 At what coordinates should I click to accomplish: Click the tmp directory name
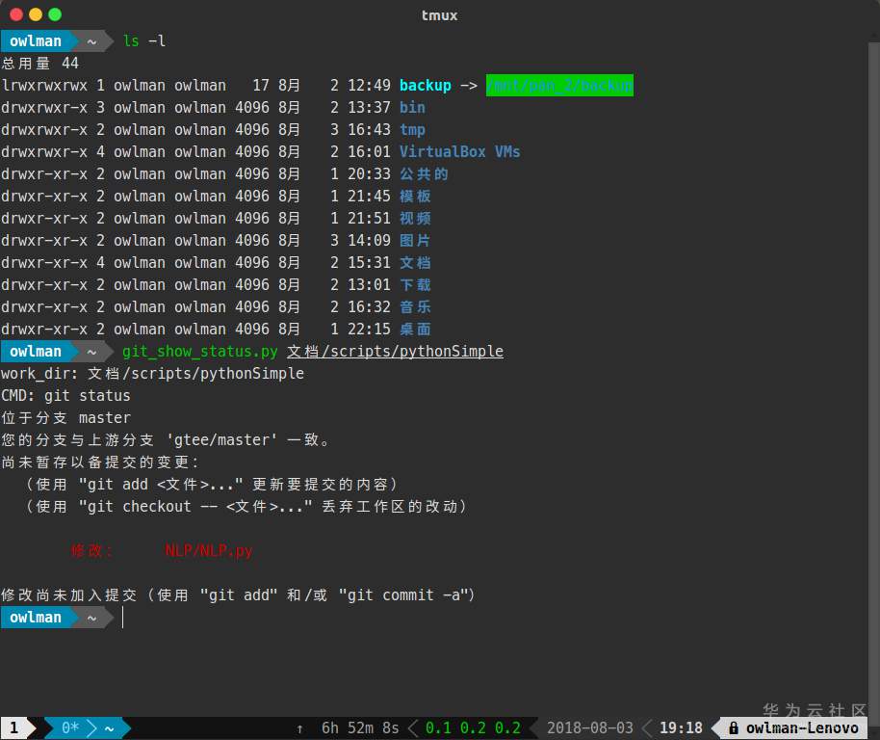tap(412, 130)
